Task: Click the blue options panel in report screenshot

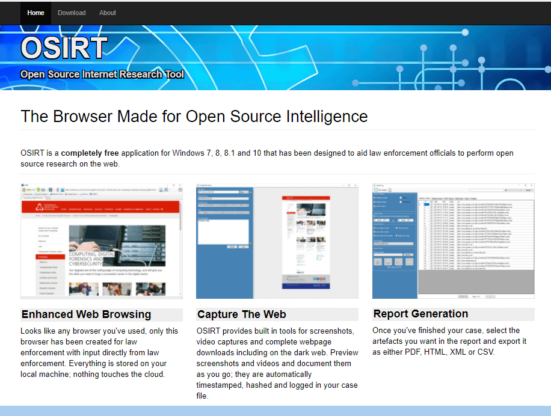Action: [x=394, y=240]
